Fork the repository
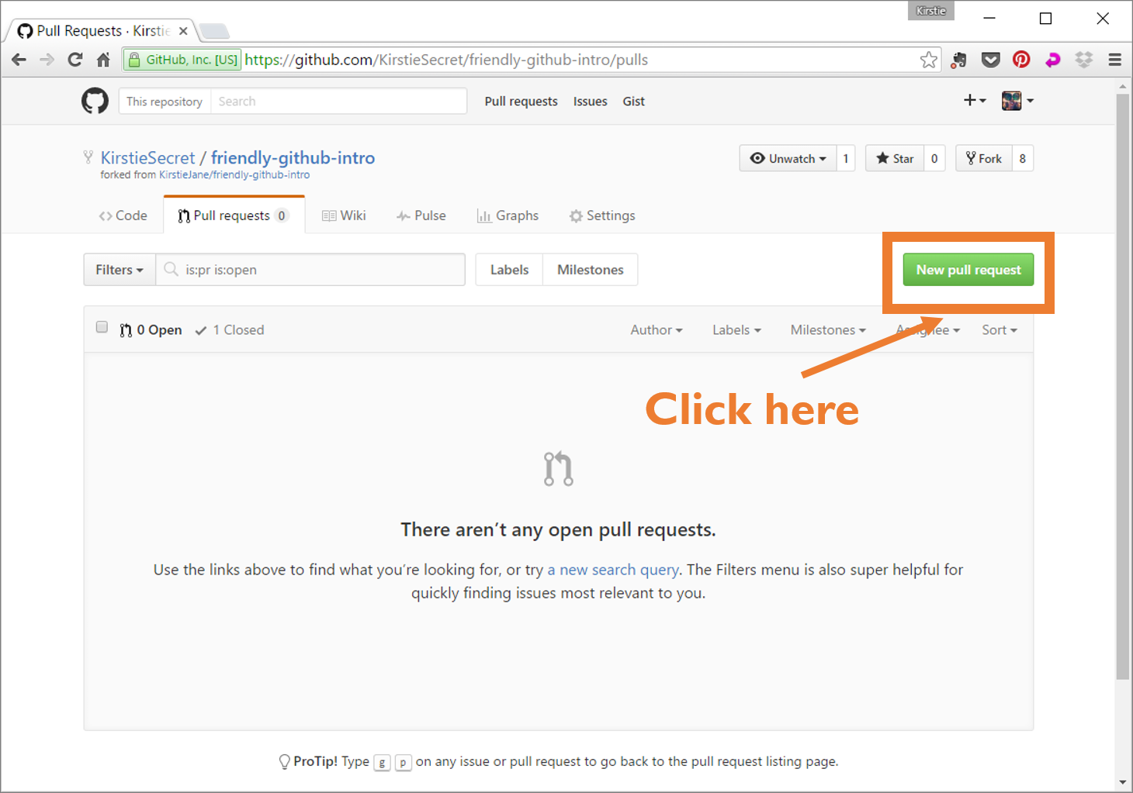Image resolution: width=1133 pixels, height=793 pixels. 983,158
